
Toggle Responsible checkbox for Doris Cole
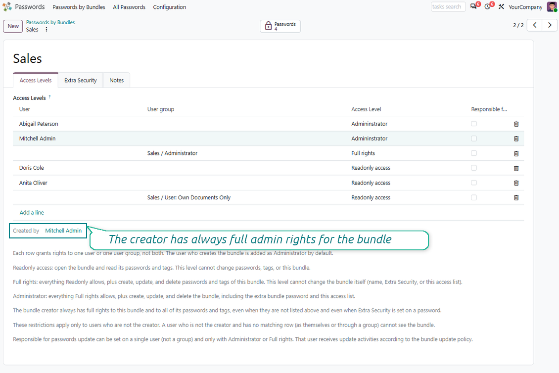tap(474, 168)
